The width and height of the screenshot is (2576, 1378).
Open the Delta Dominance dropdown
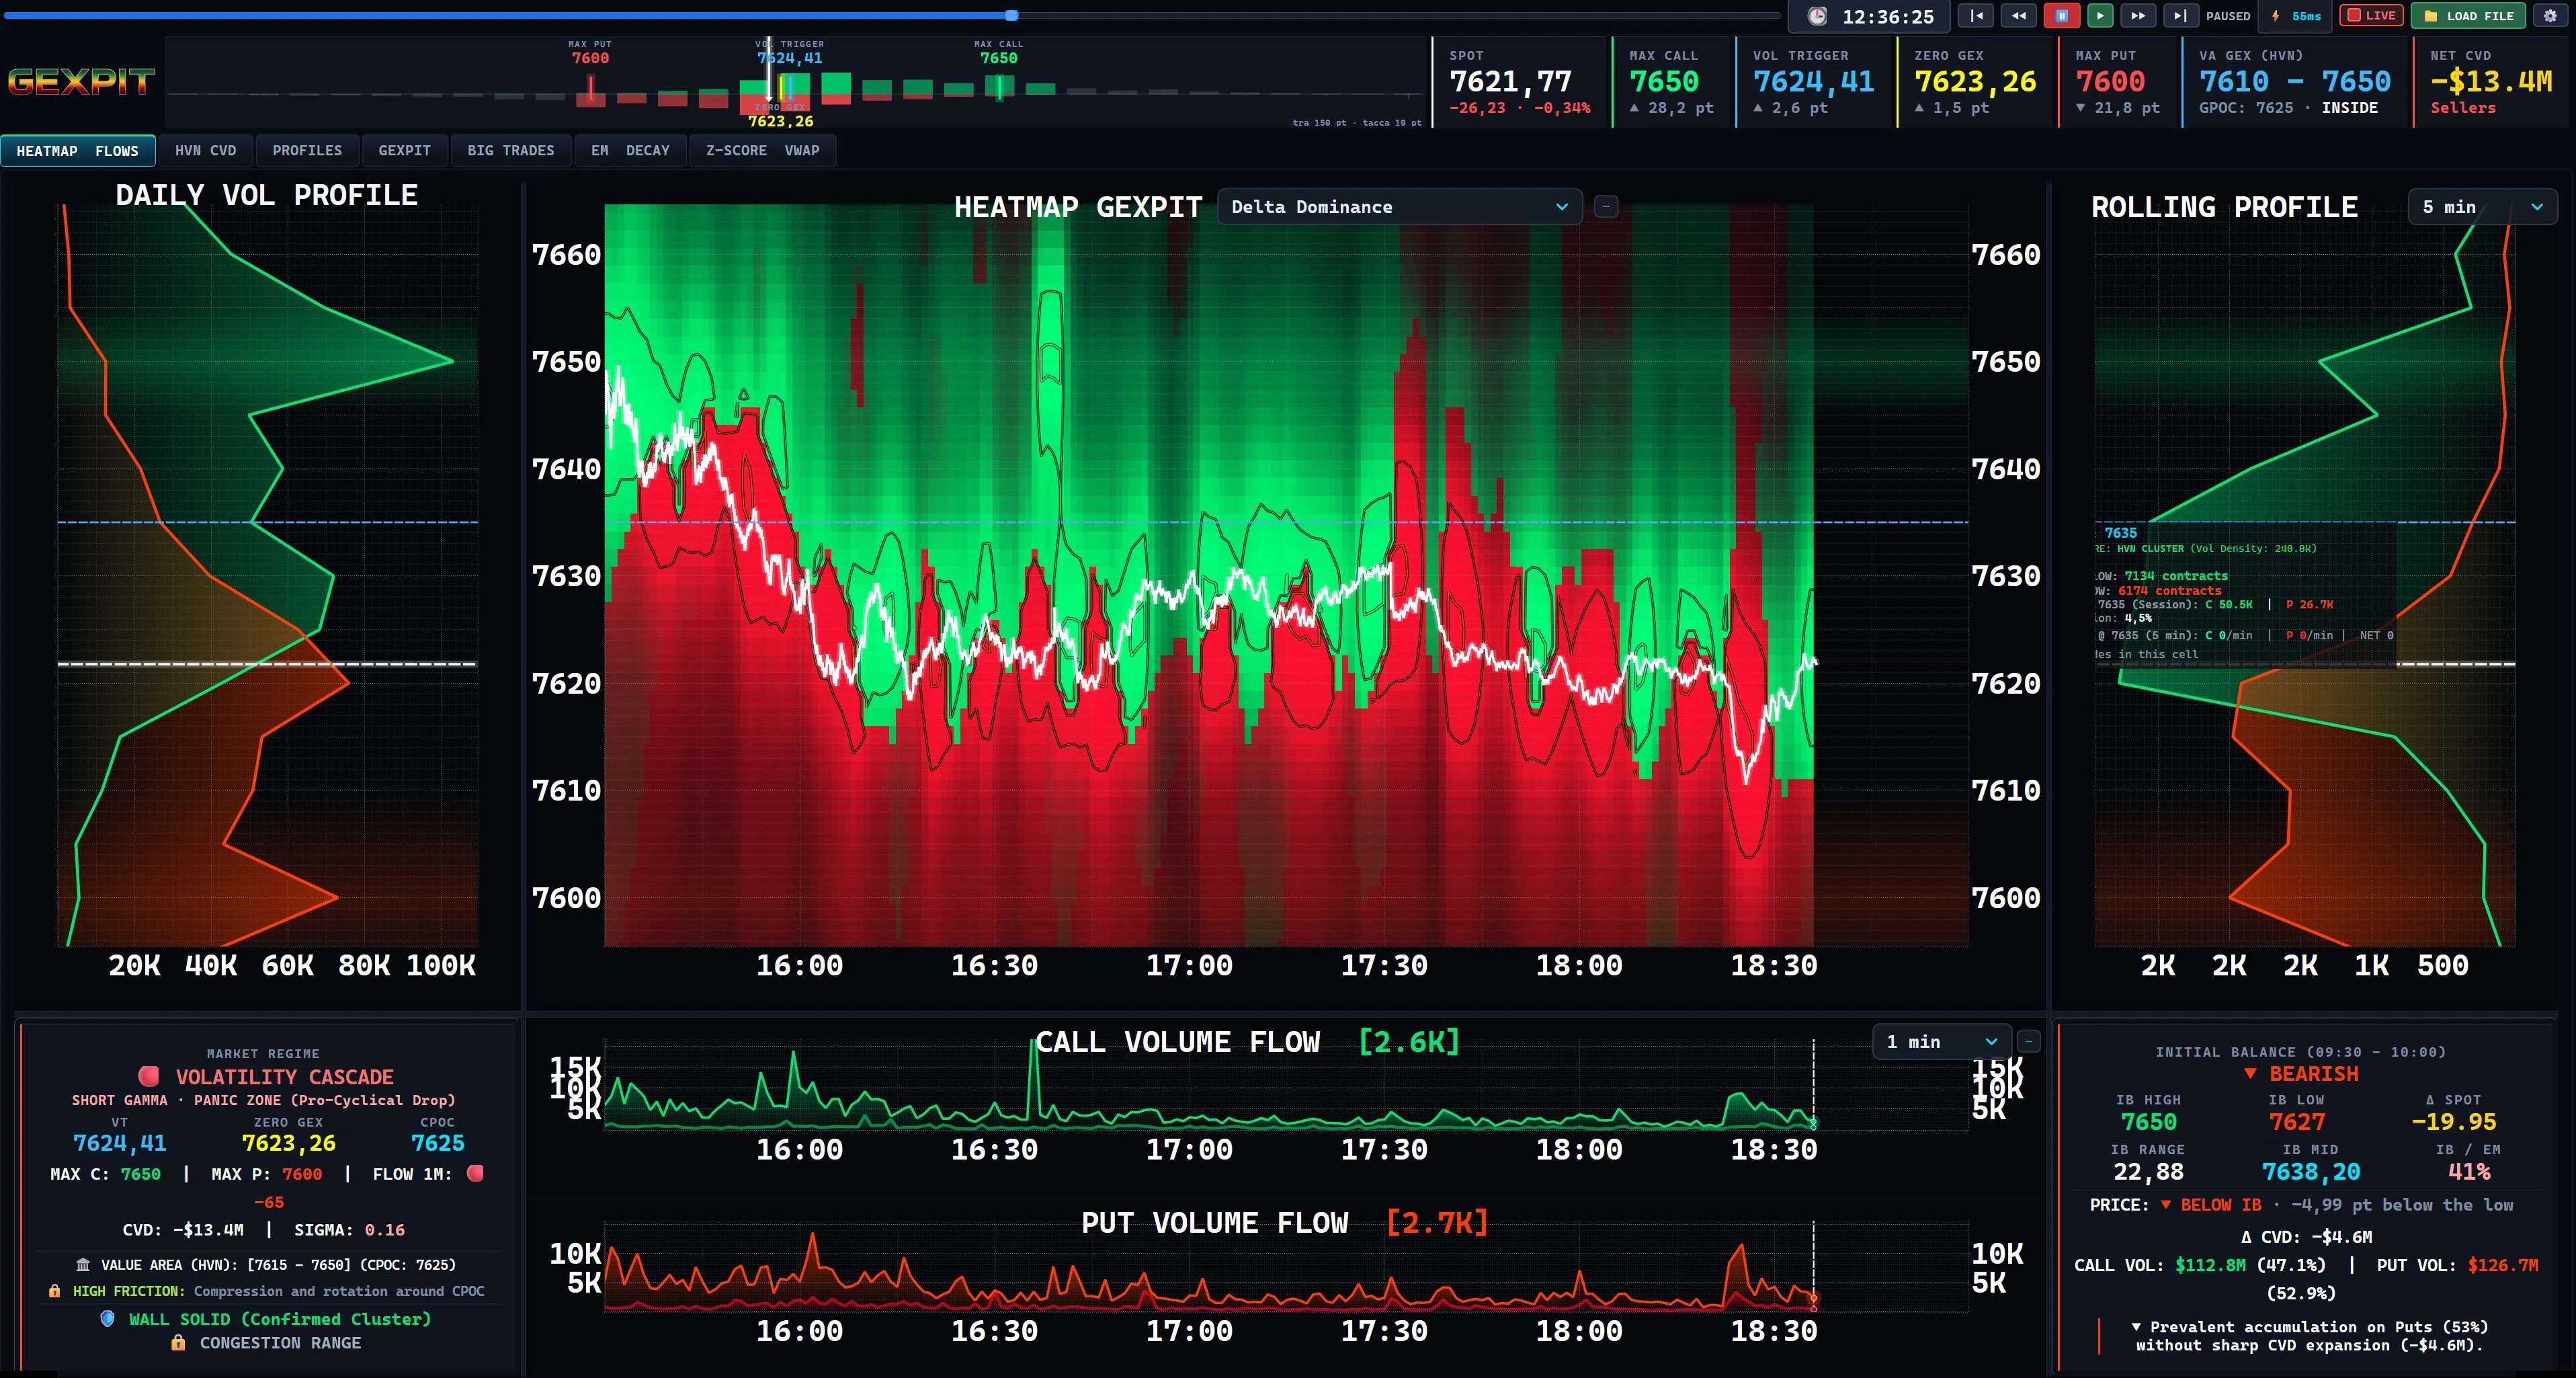point(1399,207)
